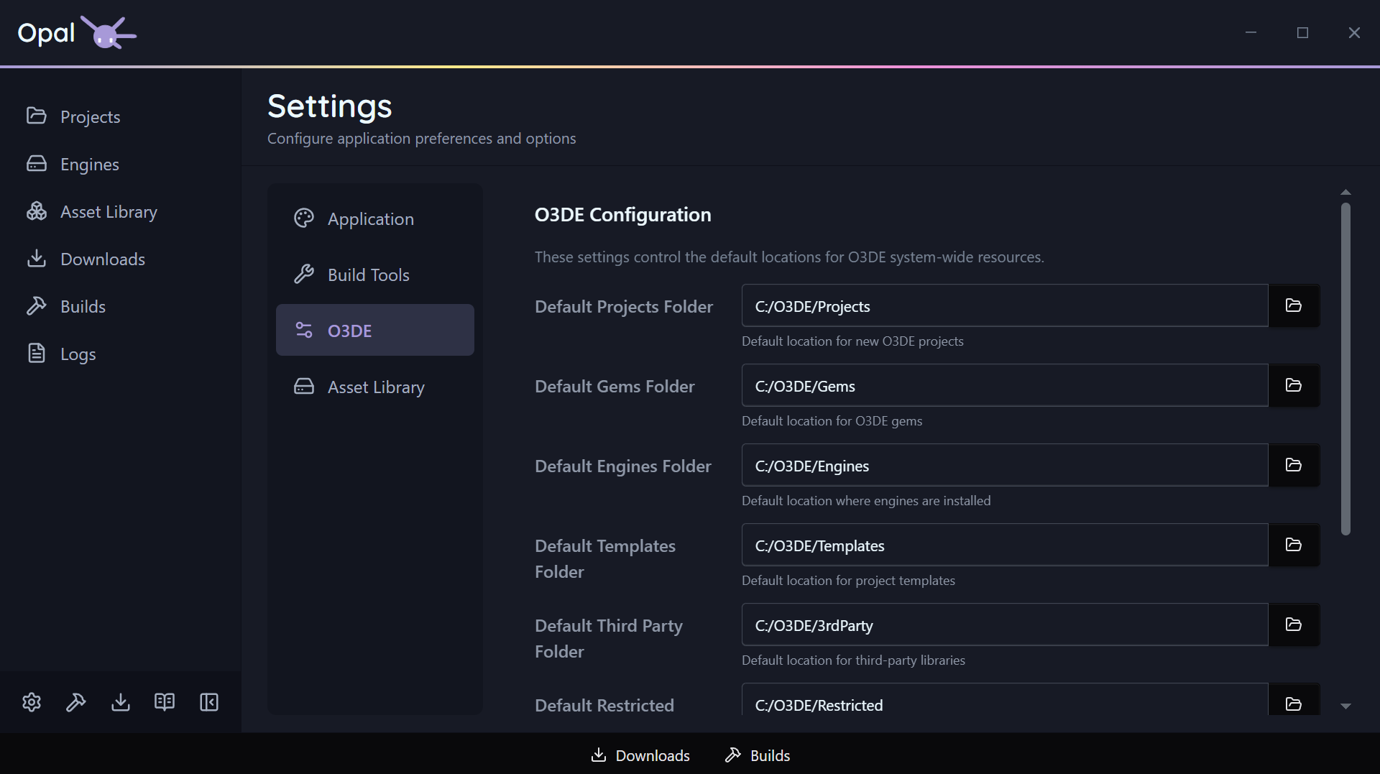Click the hammer build icon in bottom sidebar
This screenshot has width=1380, height=774.
76,702
